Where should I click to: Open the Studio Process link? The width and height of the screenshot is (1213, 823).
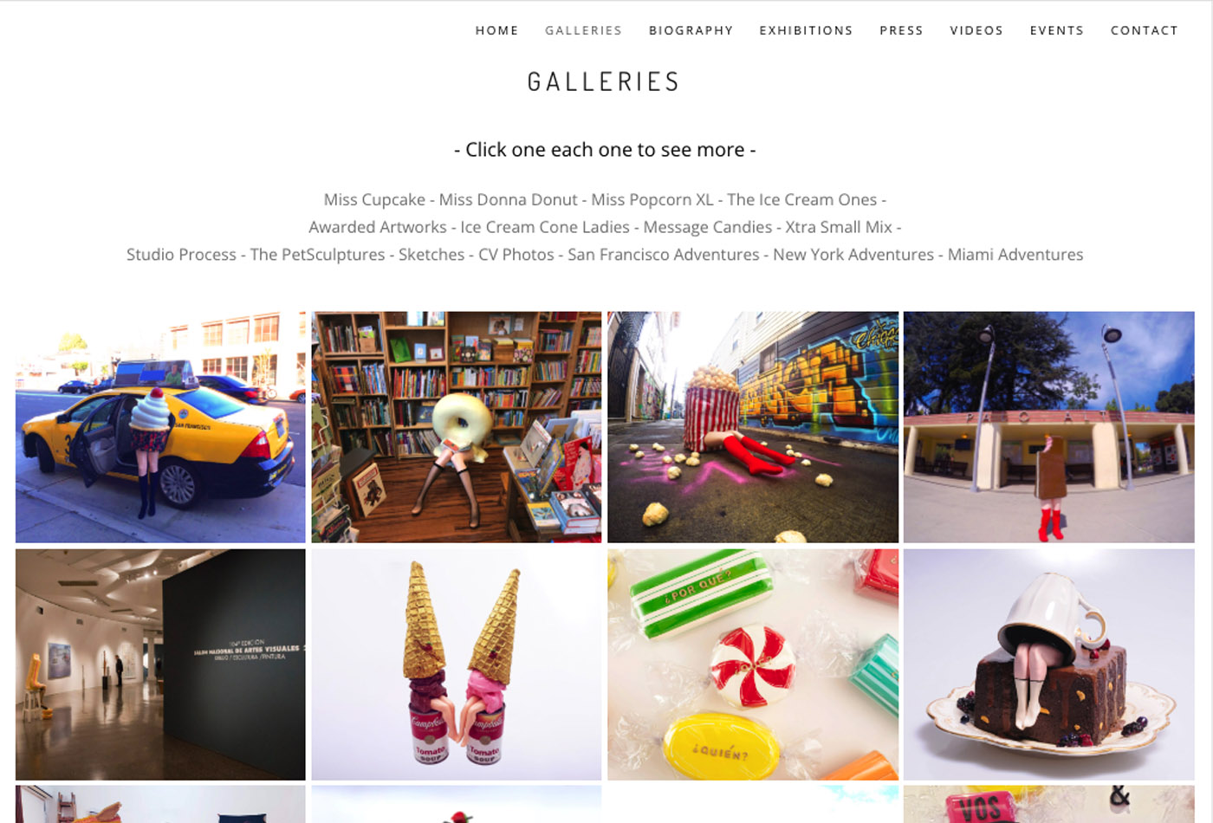coord(181,255)
